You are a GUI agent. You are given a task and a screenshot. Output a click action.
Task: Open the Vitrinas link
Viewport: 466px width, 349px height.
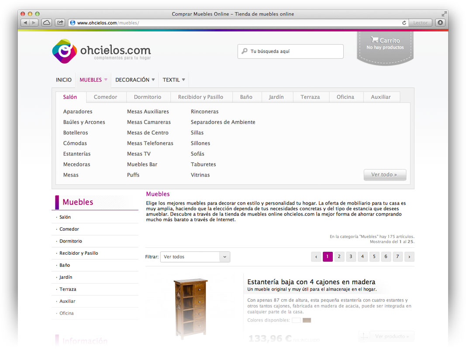point(200,175)
